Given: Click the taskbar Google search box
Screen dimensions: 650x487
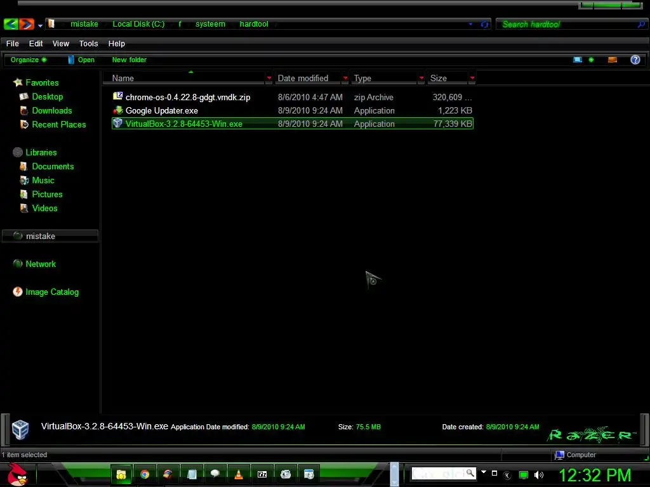Looking at the screenshot, I should (x=443, y=473).
